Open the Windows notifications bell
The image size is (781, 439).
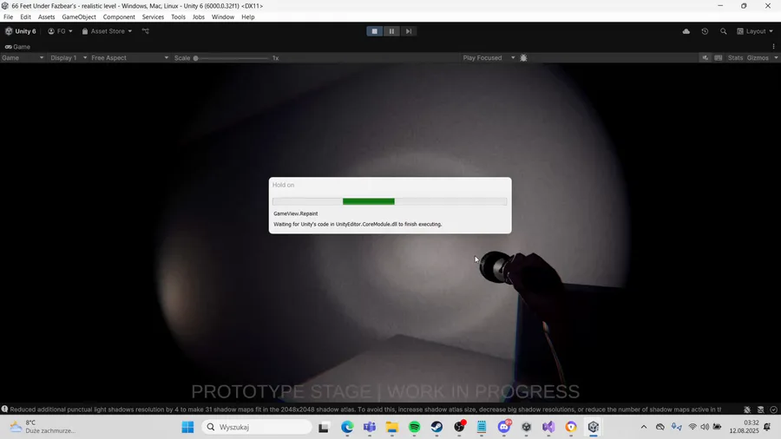point(767,427)
